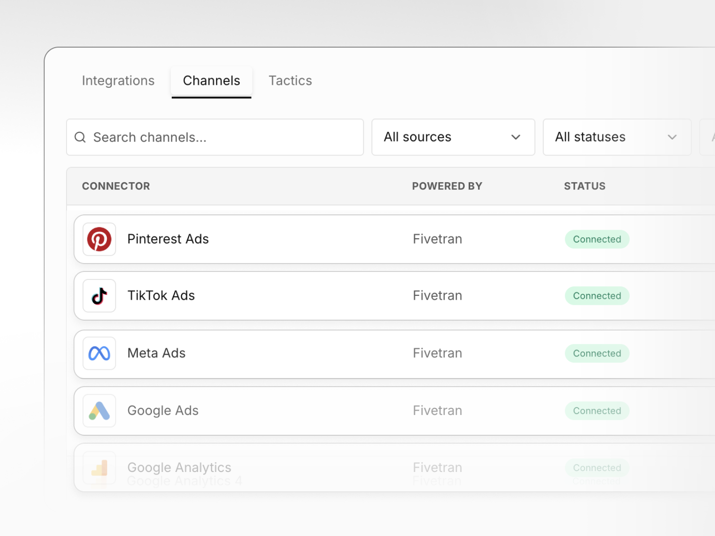The height and width of the screenshot is (536, 715).
Task: Select the Google Analytics connector name
Action: point(179,468)
